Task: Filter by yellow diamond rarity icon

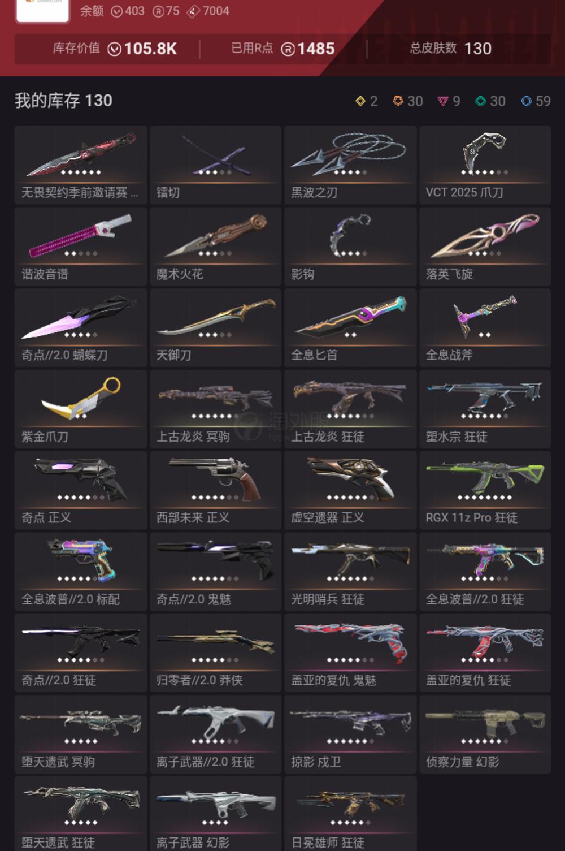Action: tap(360, 101)
